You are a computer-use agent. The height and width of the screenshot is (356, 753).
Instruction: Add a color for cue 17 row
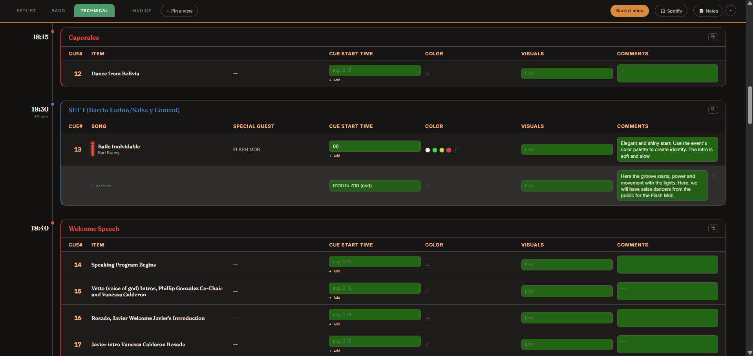pos(428,345)
